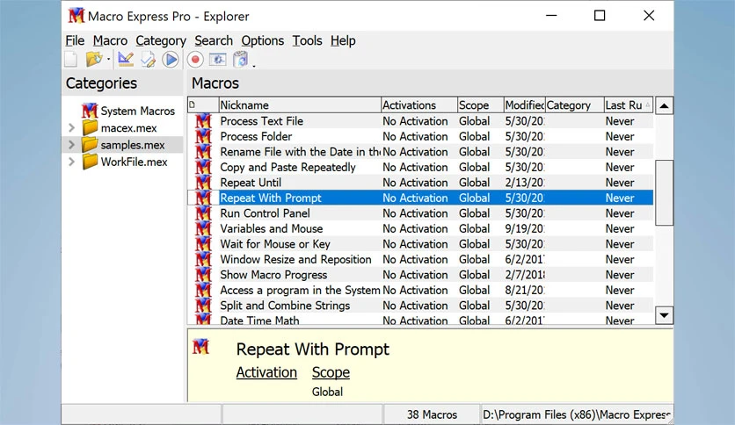Sort by the Scope column header

coord(480,104)
